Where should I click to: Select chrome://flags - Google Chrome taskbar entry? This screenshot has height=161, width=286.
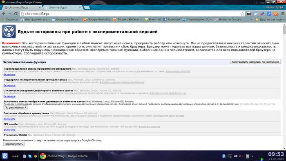pos(68,156)
